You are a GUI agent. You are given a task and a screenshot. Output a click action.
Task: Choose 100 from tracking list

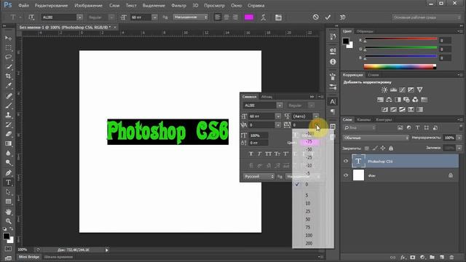[309, 235]
